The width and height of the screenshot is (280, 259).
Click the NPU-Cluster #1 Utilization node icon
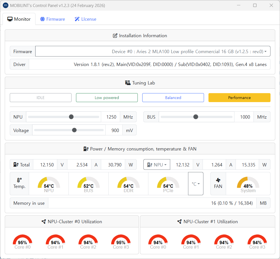pyautogui.click(x=179, y=222)
